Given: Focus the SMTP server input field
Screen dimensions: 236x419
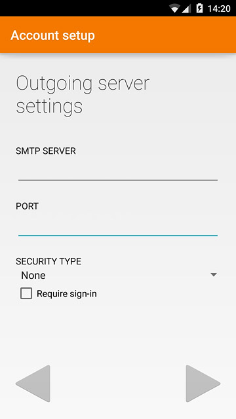Looking at the screenshot, I should coord(118,172).
